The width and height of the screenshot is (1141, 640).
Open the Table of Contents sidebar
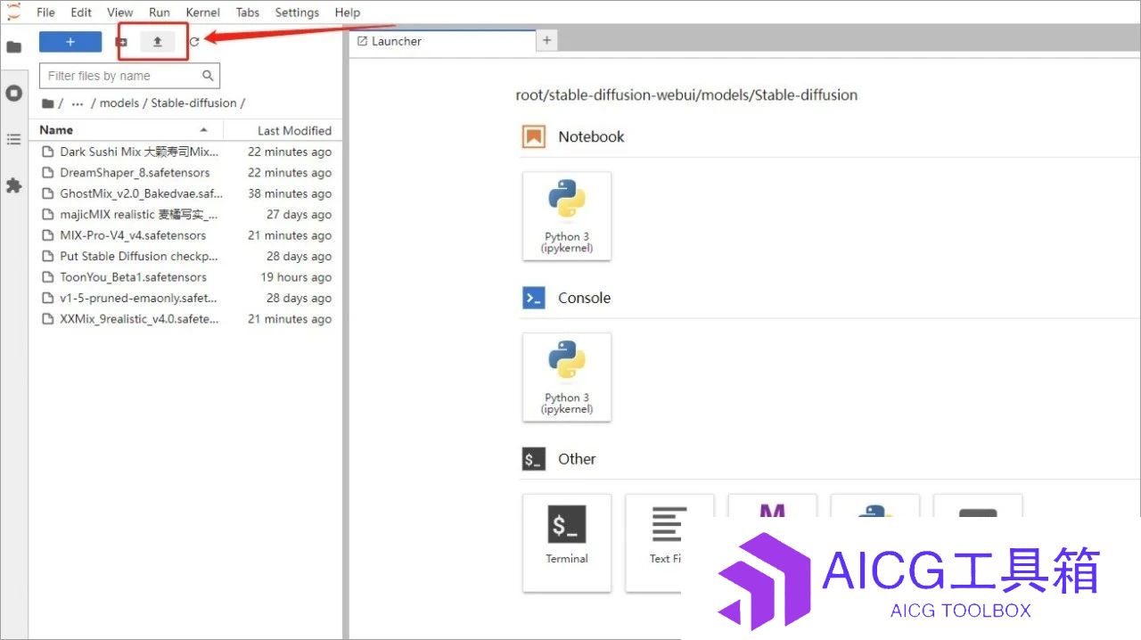[14, 139]
